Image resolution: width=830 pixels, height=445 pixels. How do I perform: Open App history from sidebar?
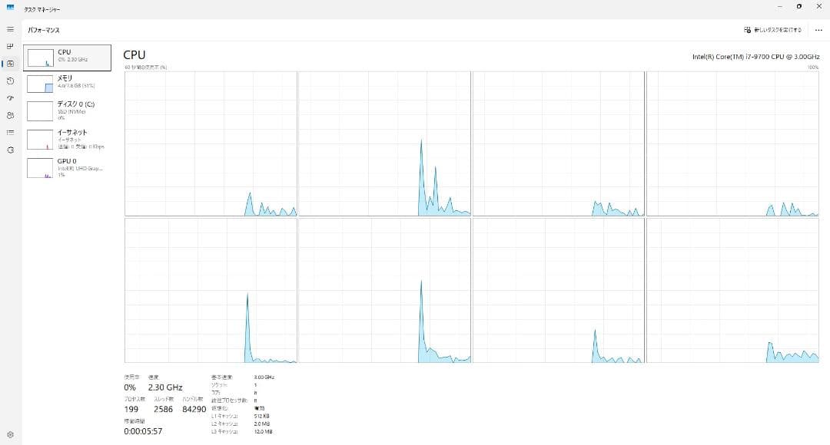(10, 81)
